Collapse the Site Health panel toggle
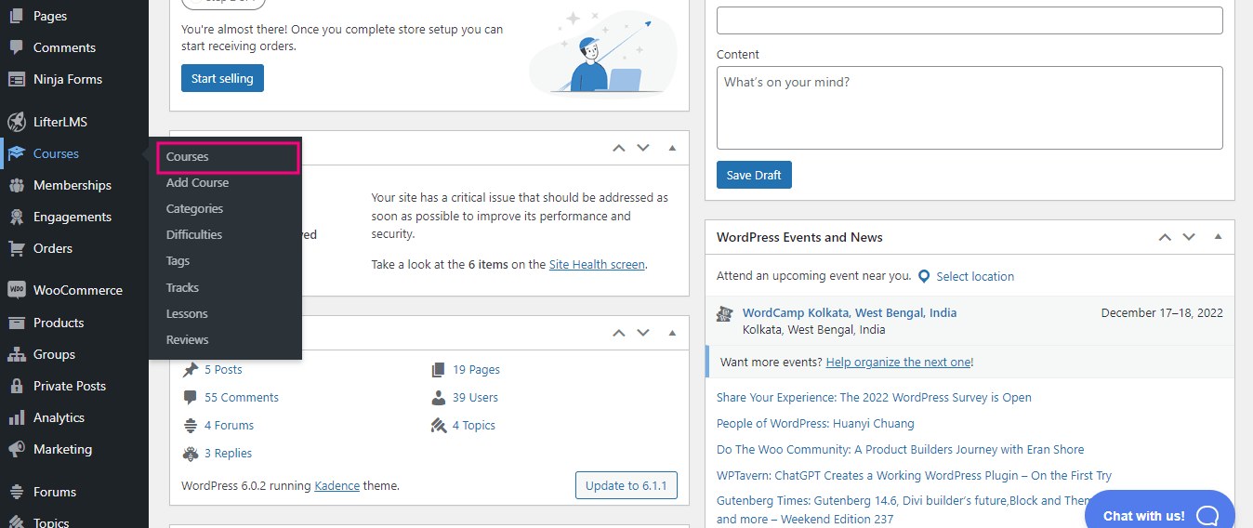This screenshot has width=1253, height=528. pyautogui.click(x=672, y=148)
